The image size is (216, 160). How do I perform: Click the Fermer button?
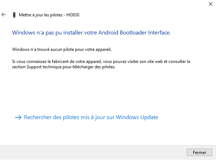pos(199,152)
